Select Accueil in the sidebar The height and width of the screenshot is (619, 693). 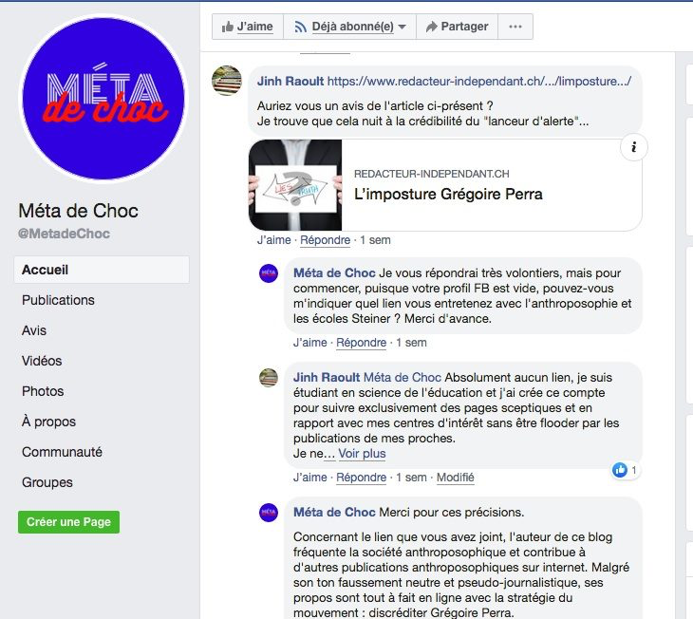pyautogui.click(x=102, y=270)
